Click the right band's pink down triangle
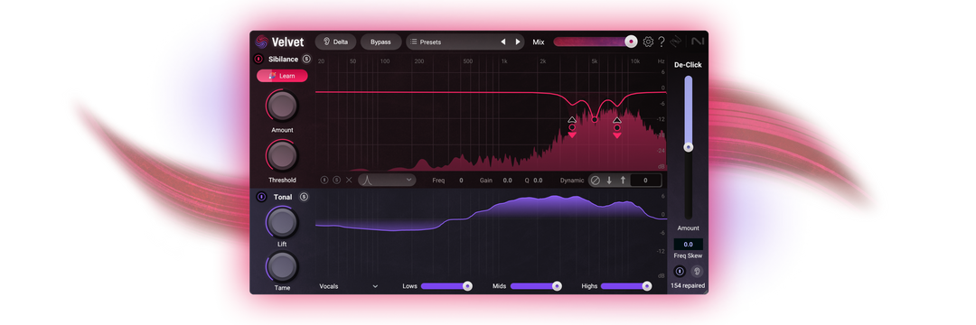Viewport: 976px width, 325px height. 617,135
